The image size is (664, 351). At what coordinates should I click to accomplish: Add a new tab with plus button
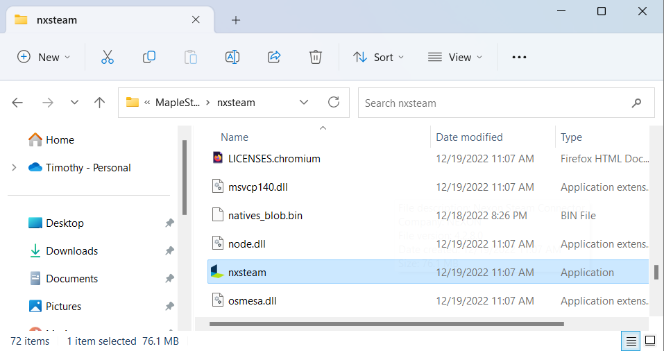tap(236, 20)
